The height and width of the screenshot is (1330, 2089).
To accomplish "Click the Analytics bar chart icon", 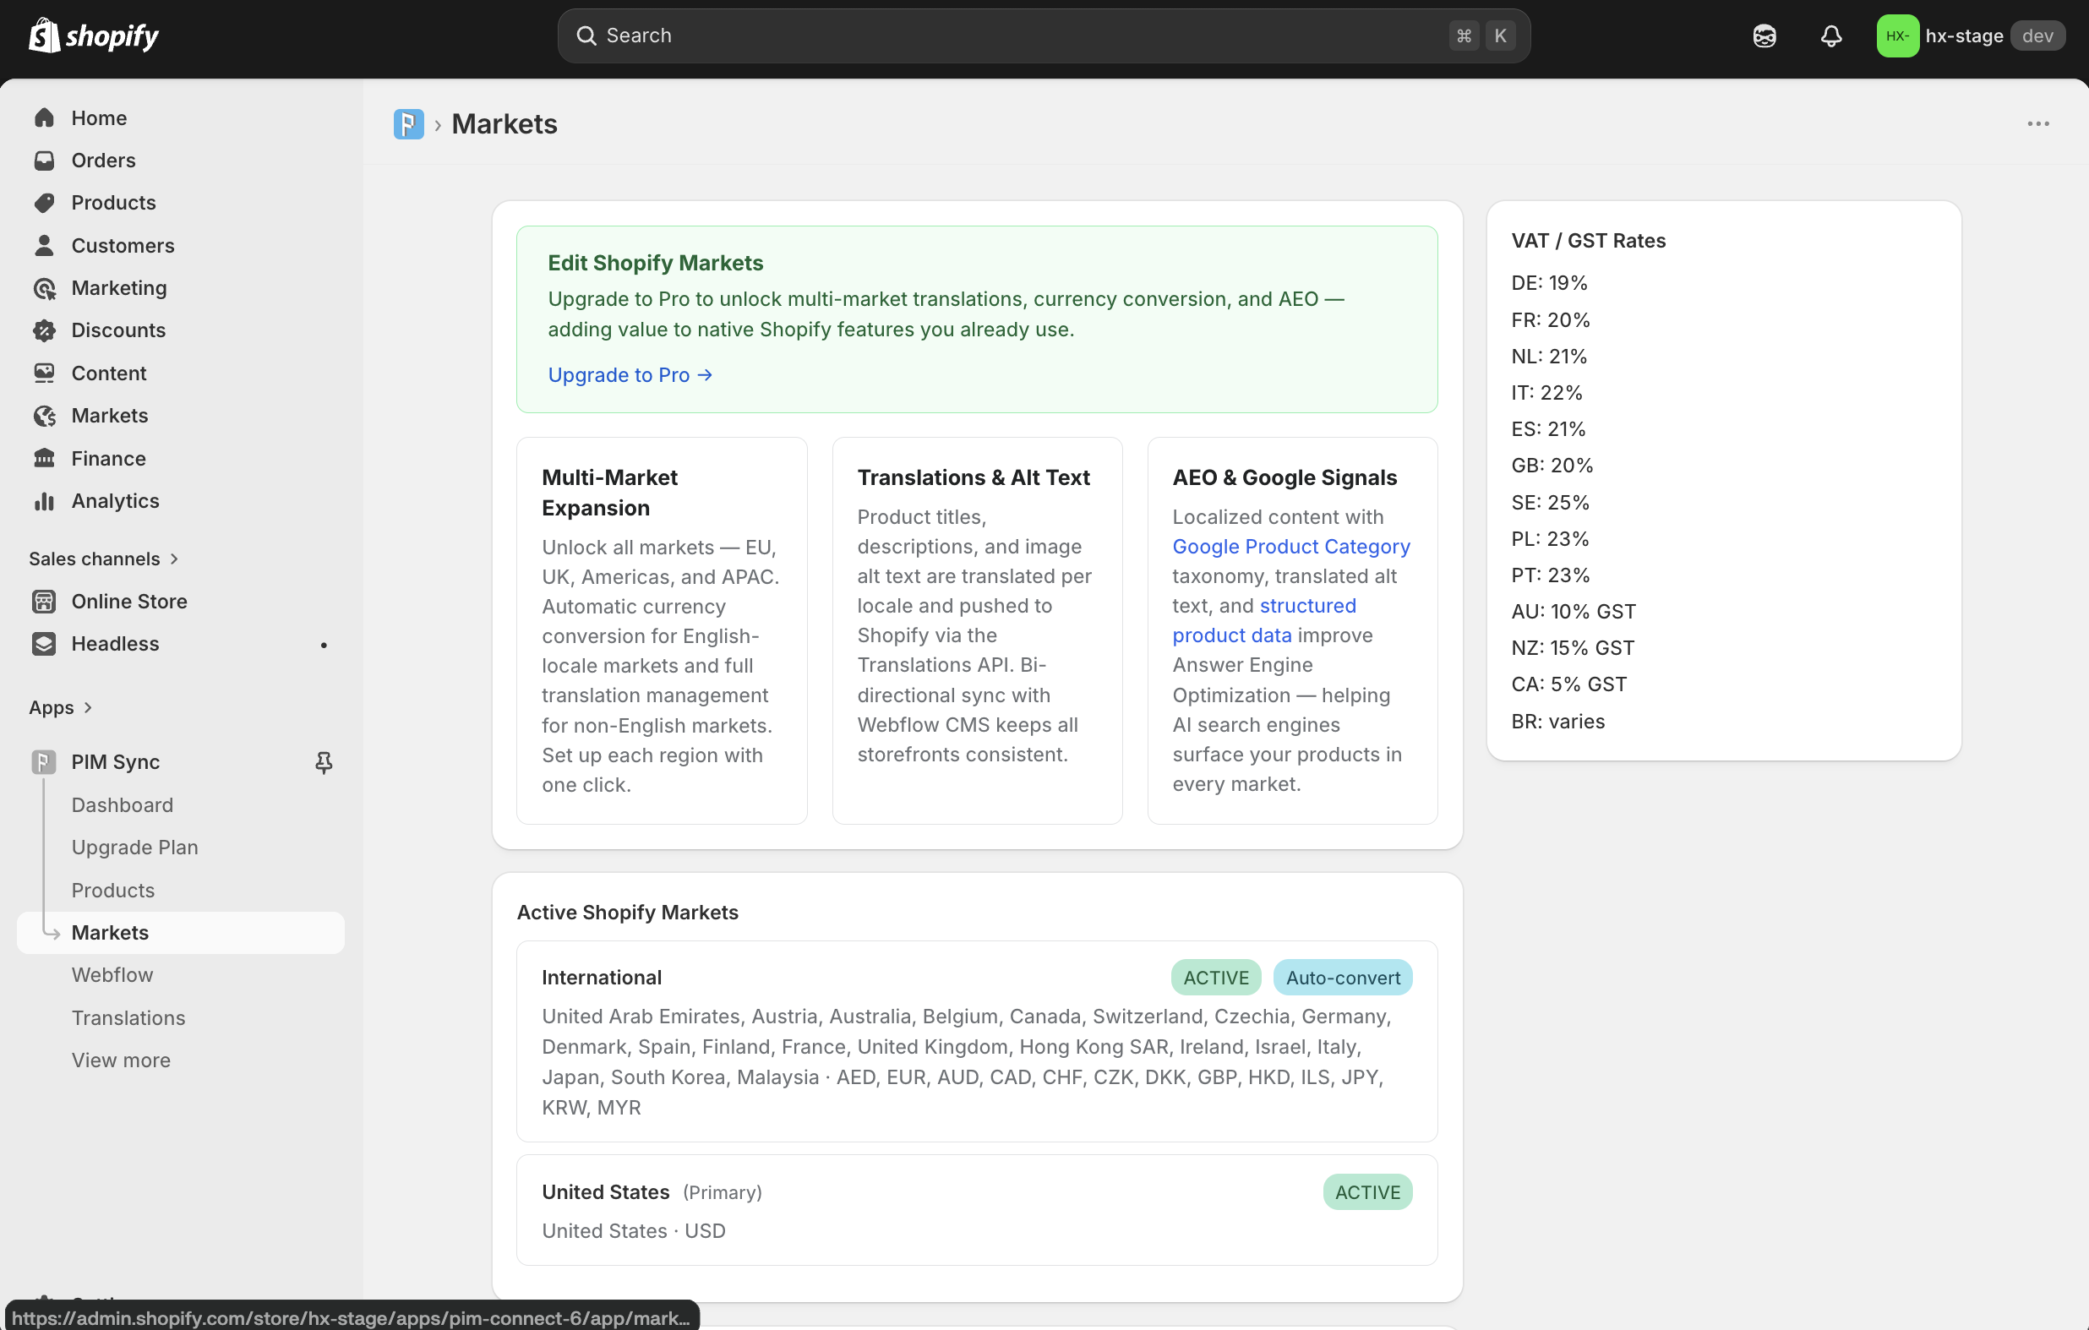I will click(x=44, y=500).
